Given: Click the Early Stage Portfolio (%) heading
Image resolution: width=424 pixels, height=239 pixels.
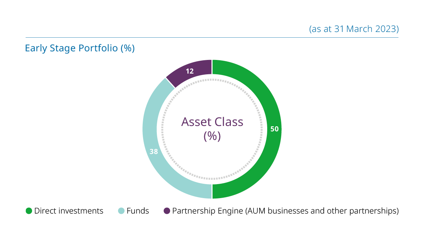Looking at the screenshot, I should [x=80, y=48].
